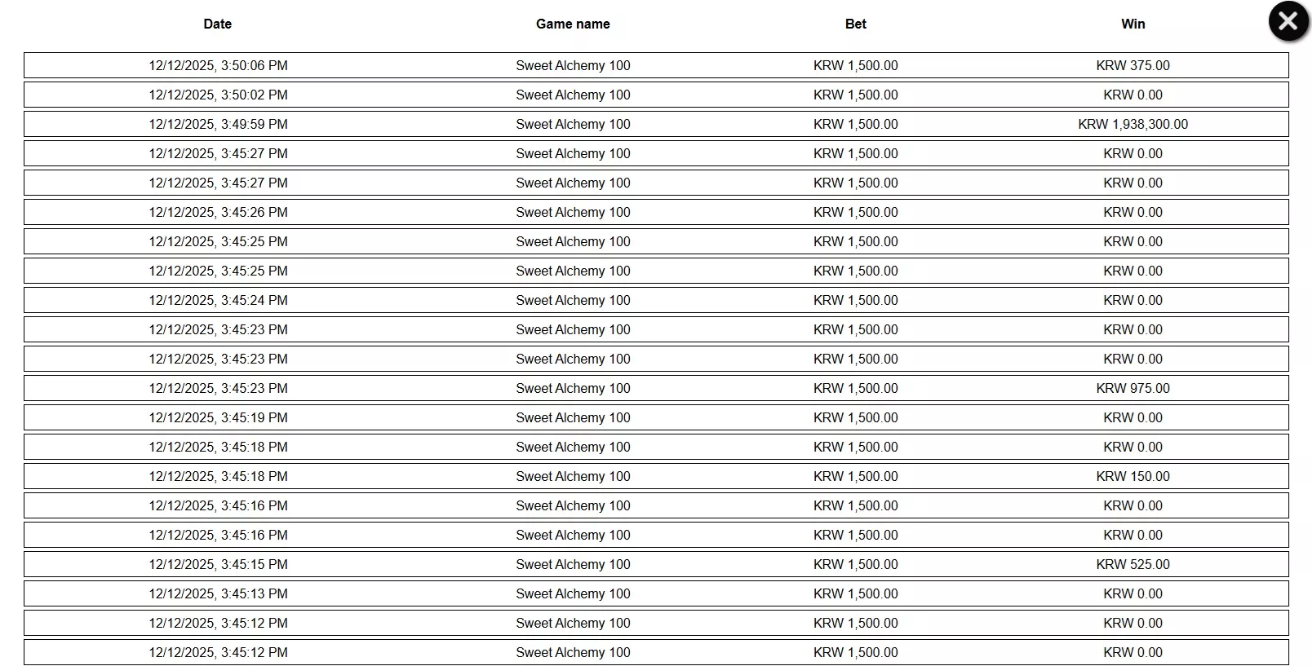
Task: Close the bet history overlay
Action: [x=1288, y=21]
